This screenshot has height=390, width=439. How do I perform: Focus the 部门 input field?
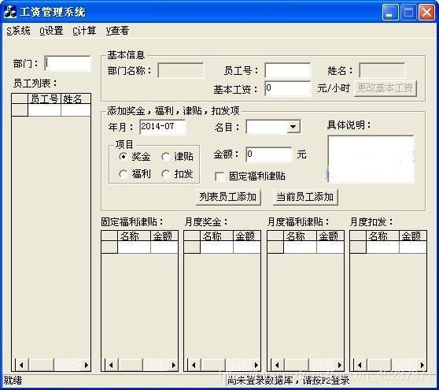coord(68,63)
